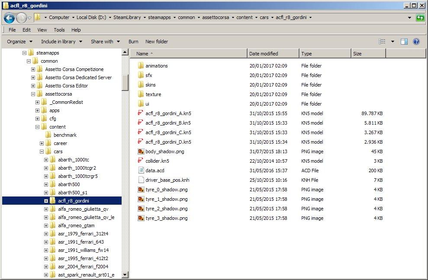428x280 pixels.
Task: Collapse the cars tree node
Action: [42, 152]
